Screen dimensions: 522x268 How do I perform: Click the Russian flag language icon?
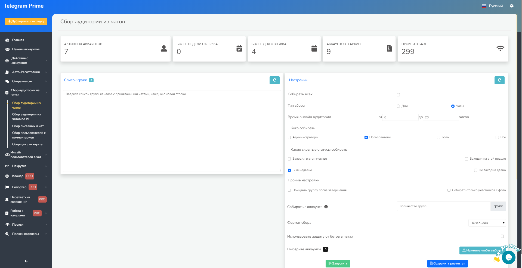(x=484, y=6)
